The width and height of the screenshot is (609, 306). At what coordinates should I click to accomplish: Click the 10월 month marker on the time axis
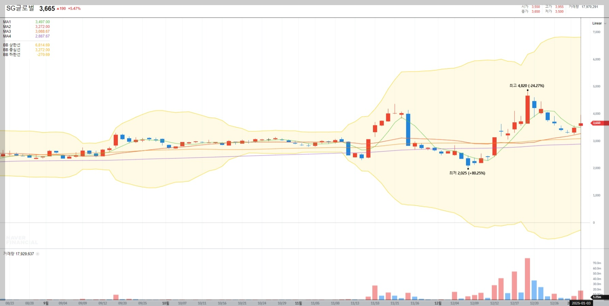pos(166,303)
